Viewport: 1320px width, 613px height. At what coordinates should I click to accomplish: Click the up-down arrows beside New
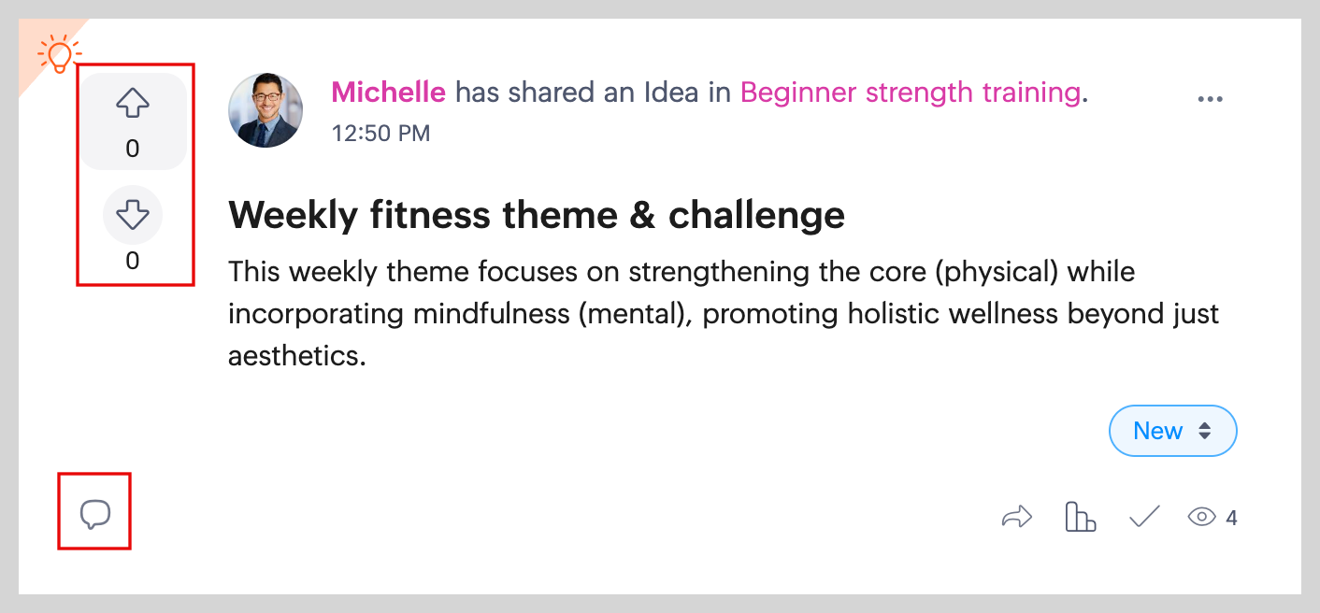(x=1205, y=431)
